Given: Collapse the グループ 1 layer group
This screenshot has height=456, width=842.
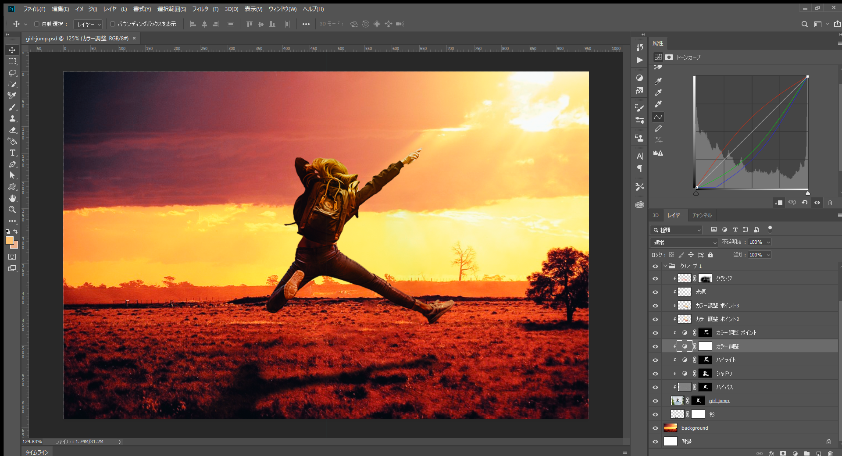Looking at the screenshot, I should (x=665, y=266).
